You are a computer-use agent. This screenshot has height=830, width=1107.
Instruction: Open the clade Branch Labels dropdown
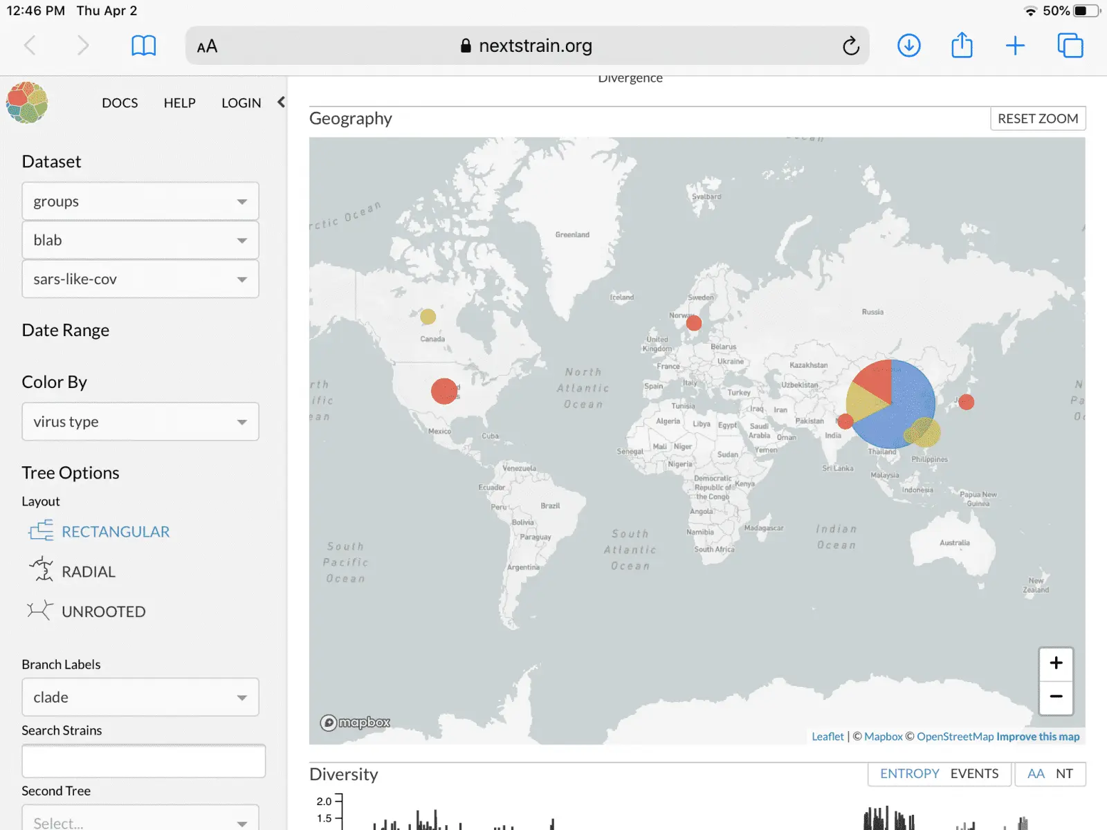(140, 697)
